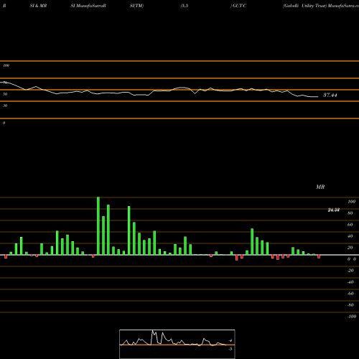The width and height of the screenshot is (359, 359).
Task: Open the mini overview chart thumbnail
Action: [177, 344]
